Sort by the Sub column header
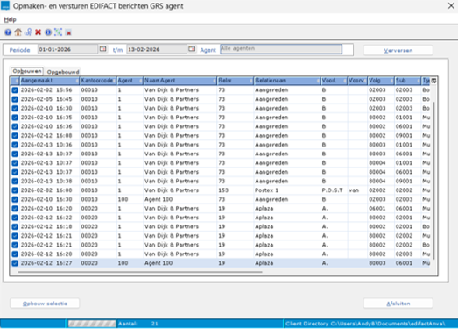 click(407, 81)
